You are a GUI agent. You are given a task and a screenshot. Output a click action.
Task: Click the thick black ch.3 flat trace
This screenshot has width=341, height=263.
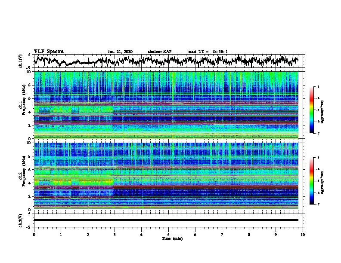tap(166, 220)
